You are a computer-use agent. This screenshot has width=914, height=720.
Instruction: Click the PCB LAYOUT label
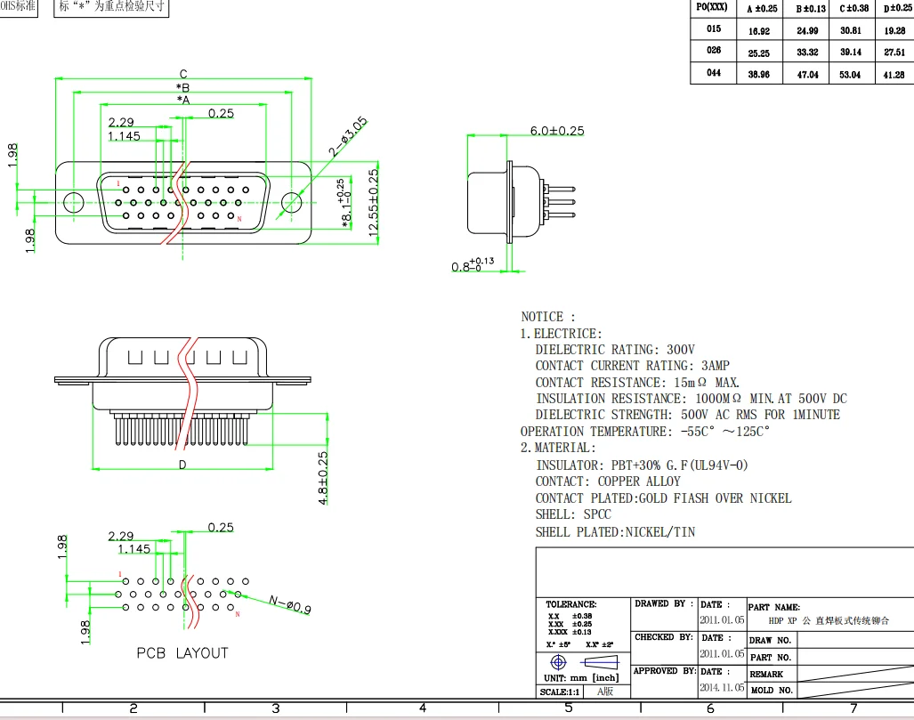(x=182, y=653)
